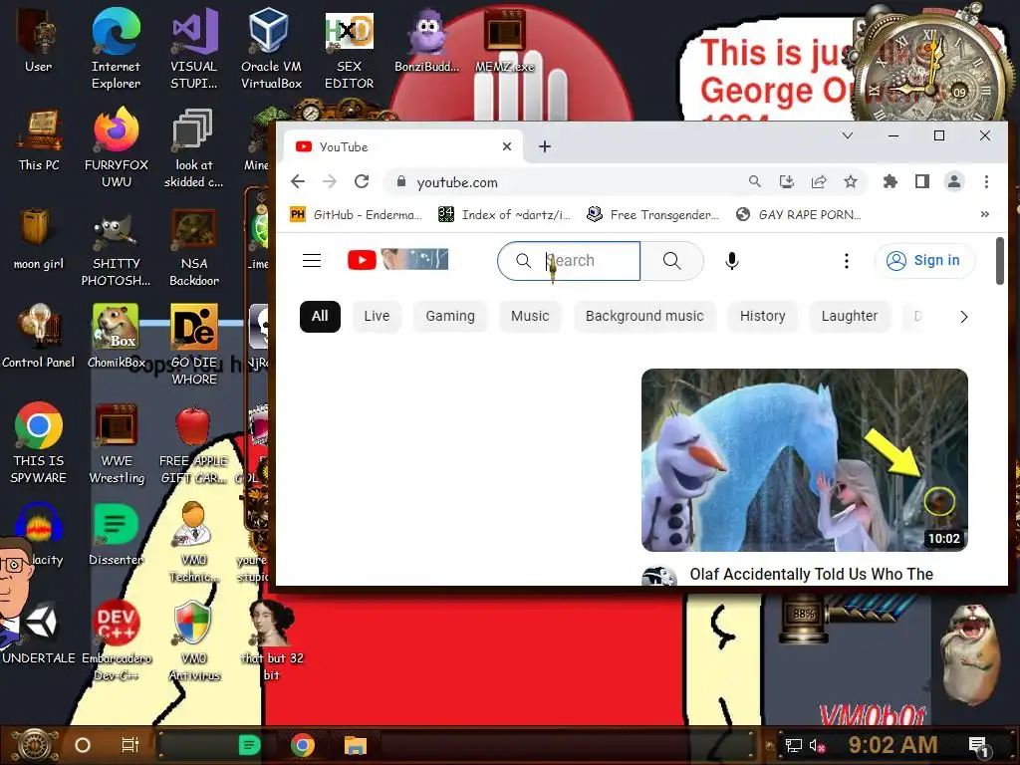1020x765 pixels.
Task: Expand the tab search dropdown arrow
Action: (847, 135)
